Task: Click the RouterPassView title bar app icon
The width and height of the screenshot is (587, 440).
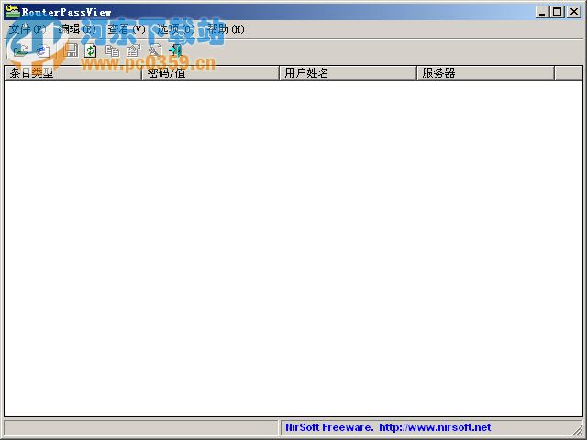Action: (x=12, y=11)
